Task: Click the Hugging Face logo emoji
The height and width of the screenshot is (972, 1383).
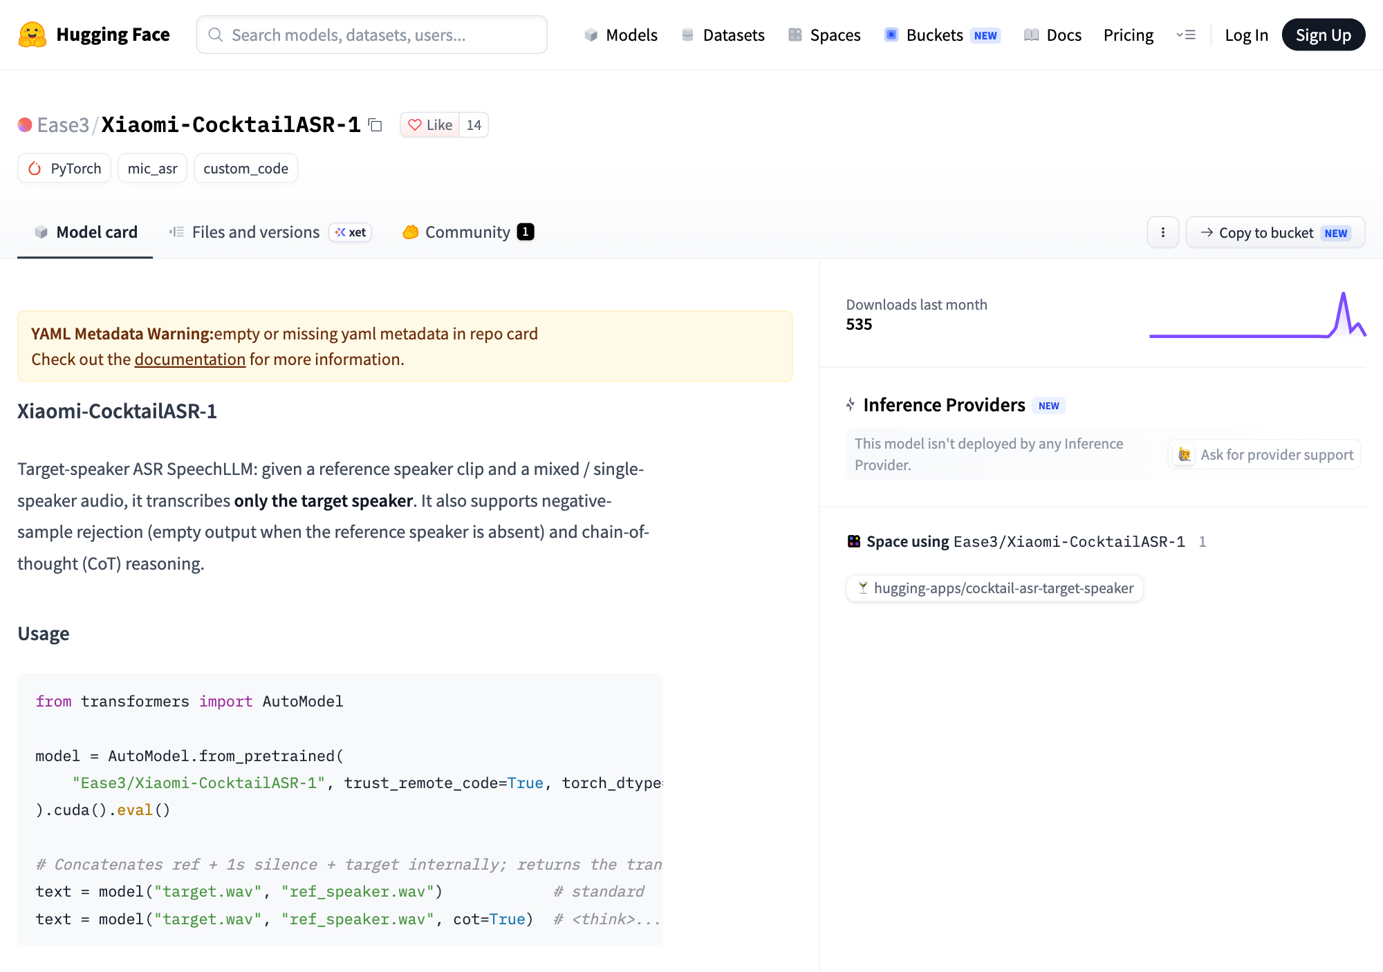Action: pyautogui.click(x=32, y=35)
